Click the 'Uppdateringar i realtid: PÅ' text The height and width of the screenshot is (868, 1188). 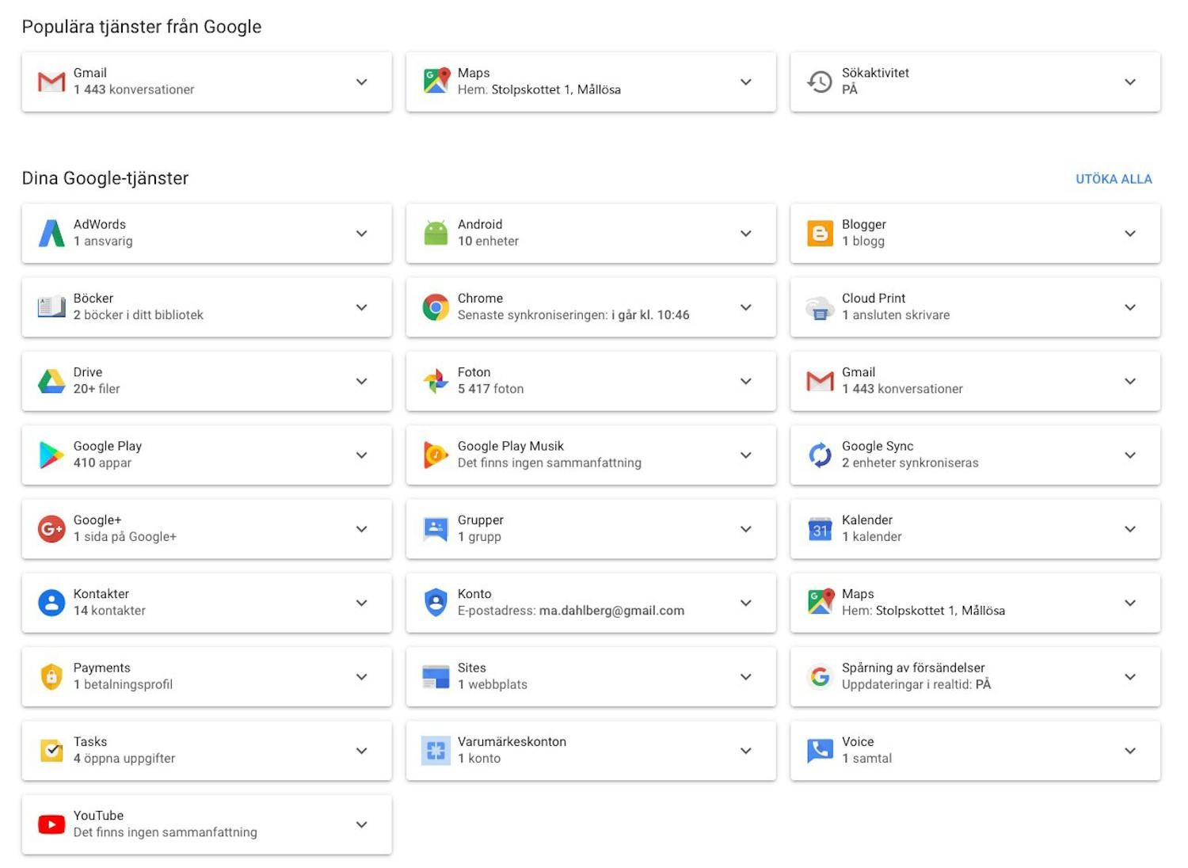coord(916,684)
